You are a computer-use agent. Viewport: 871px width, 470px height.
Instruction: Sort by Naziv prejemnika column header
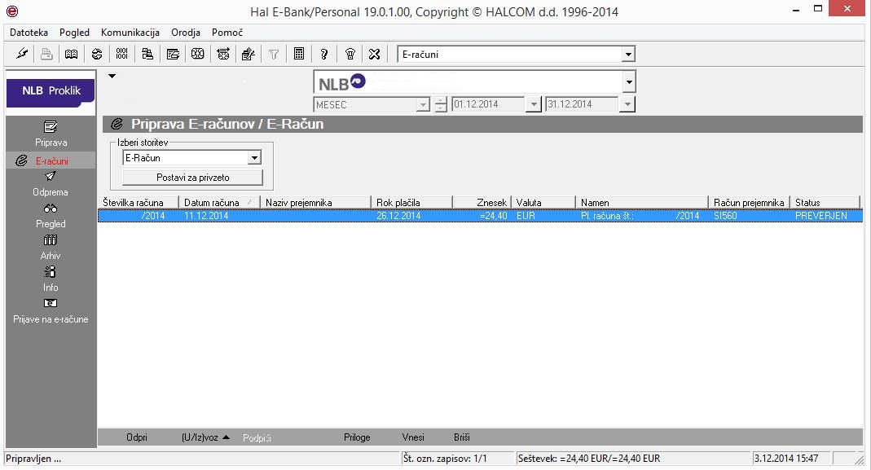[315, 202]
